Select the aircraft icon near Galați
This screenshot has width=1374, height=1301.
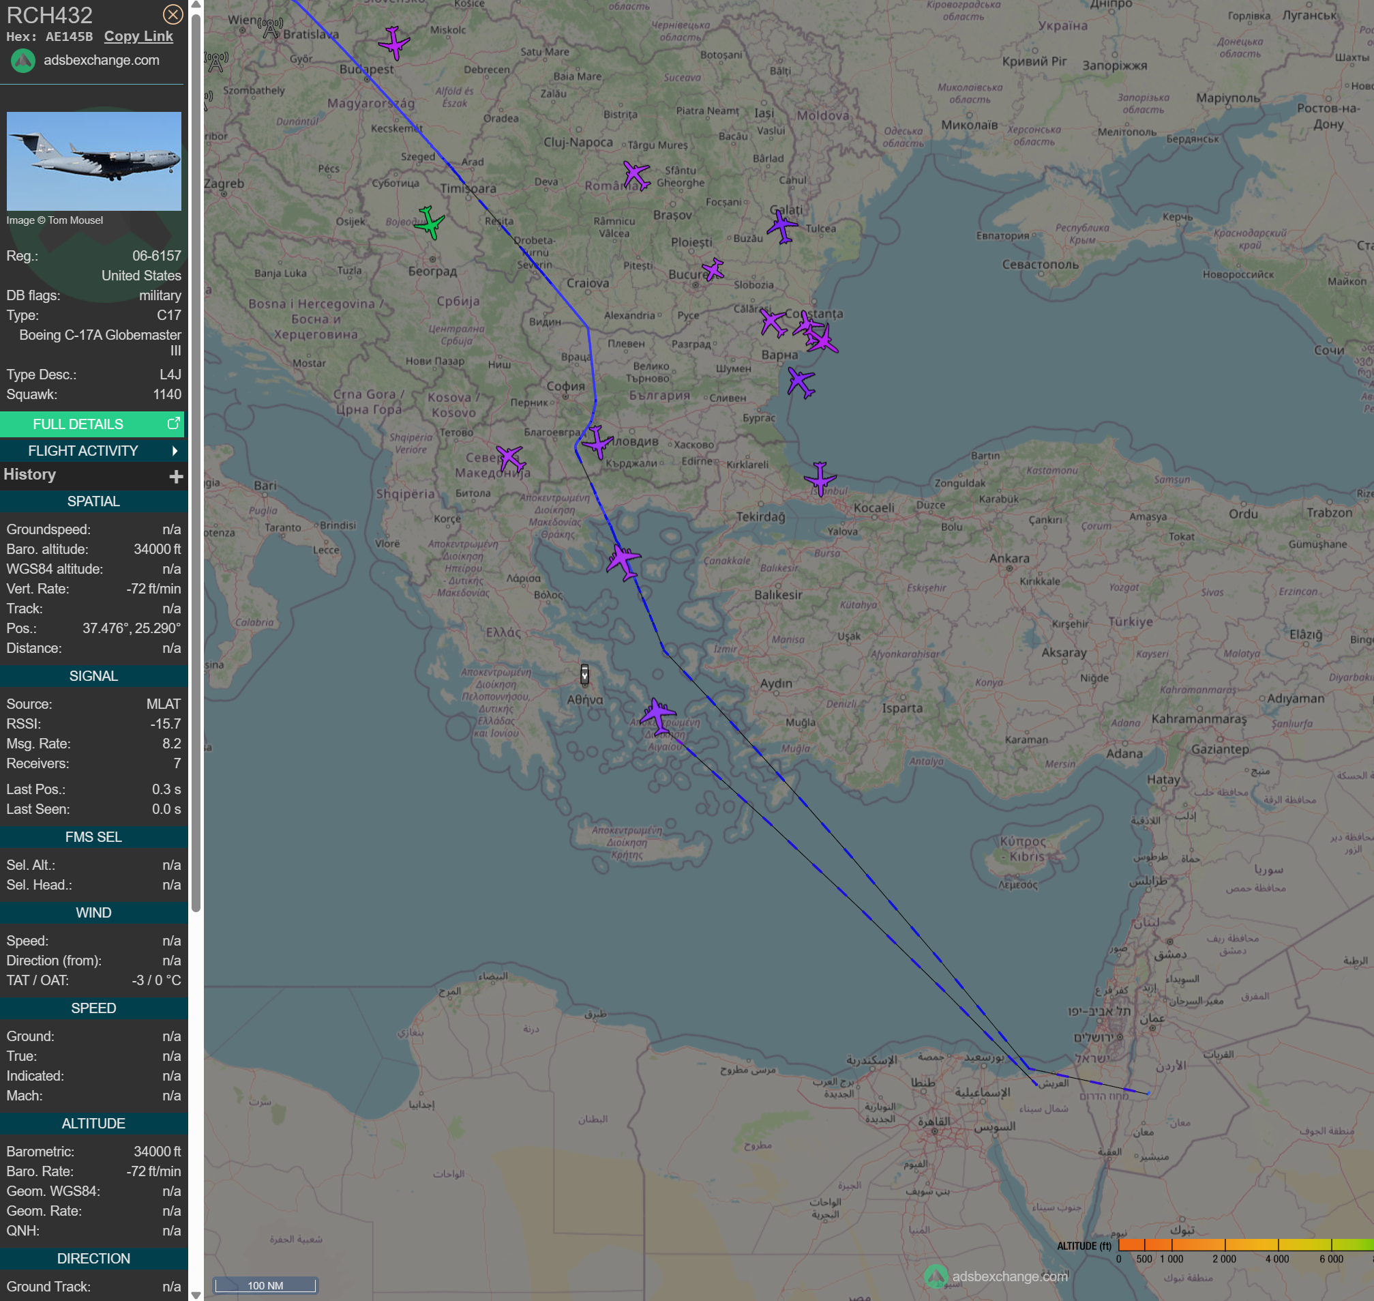(782, 225)
